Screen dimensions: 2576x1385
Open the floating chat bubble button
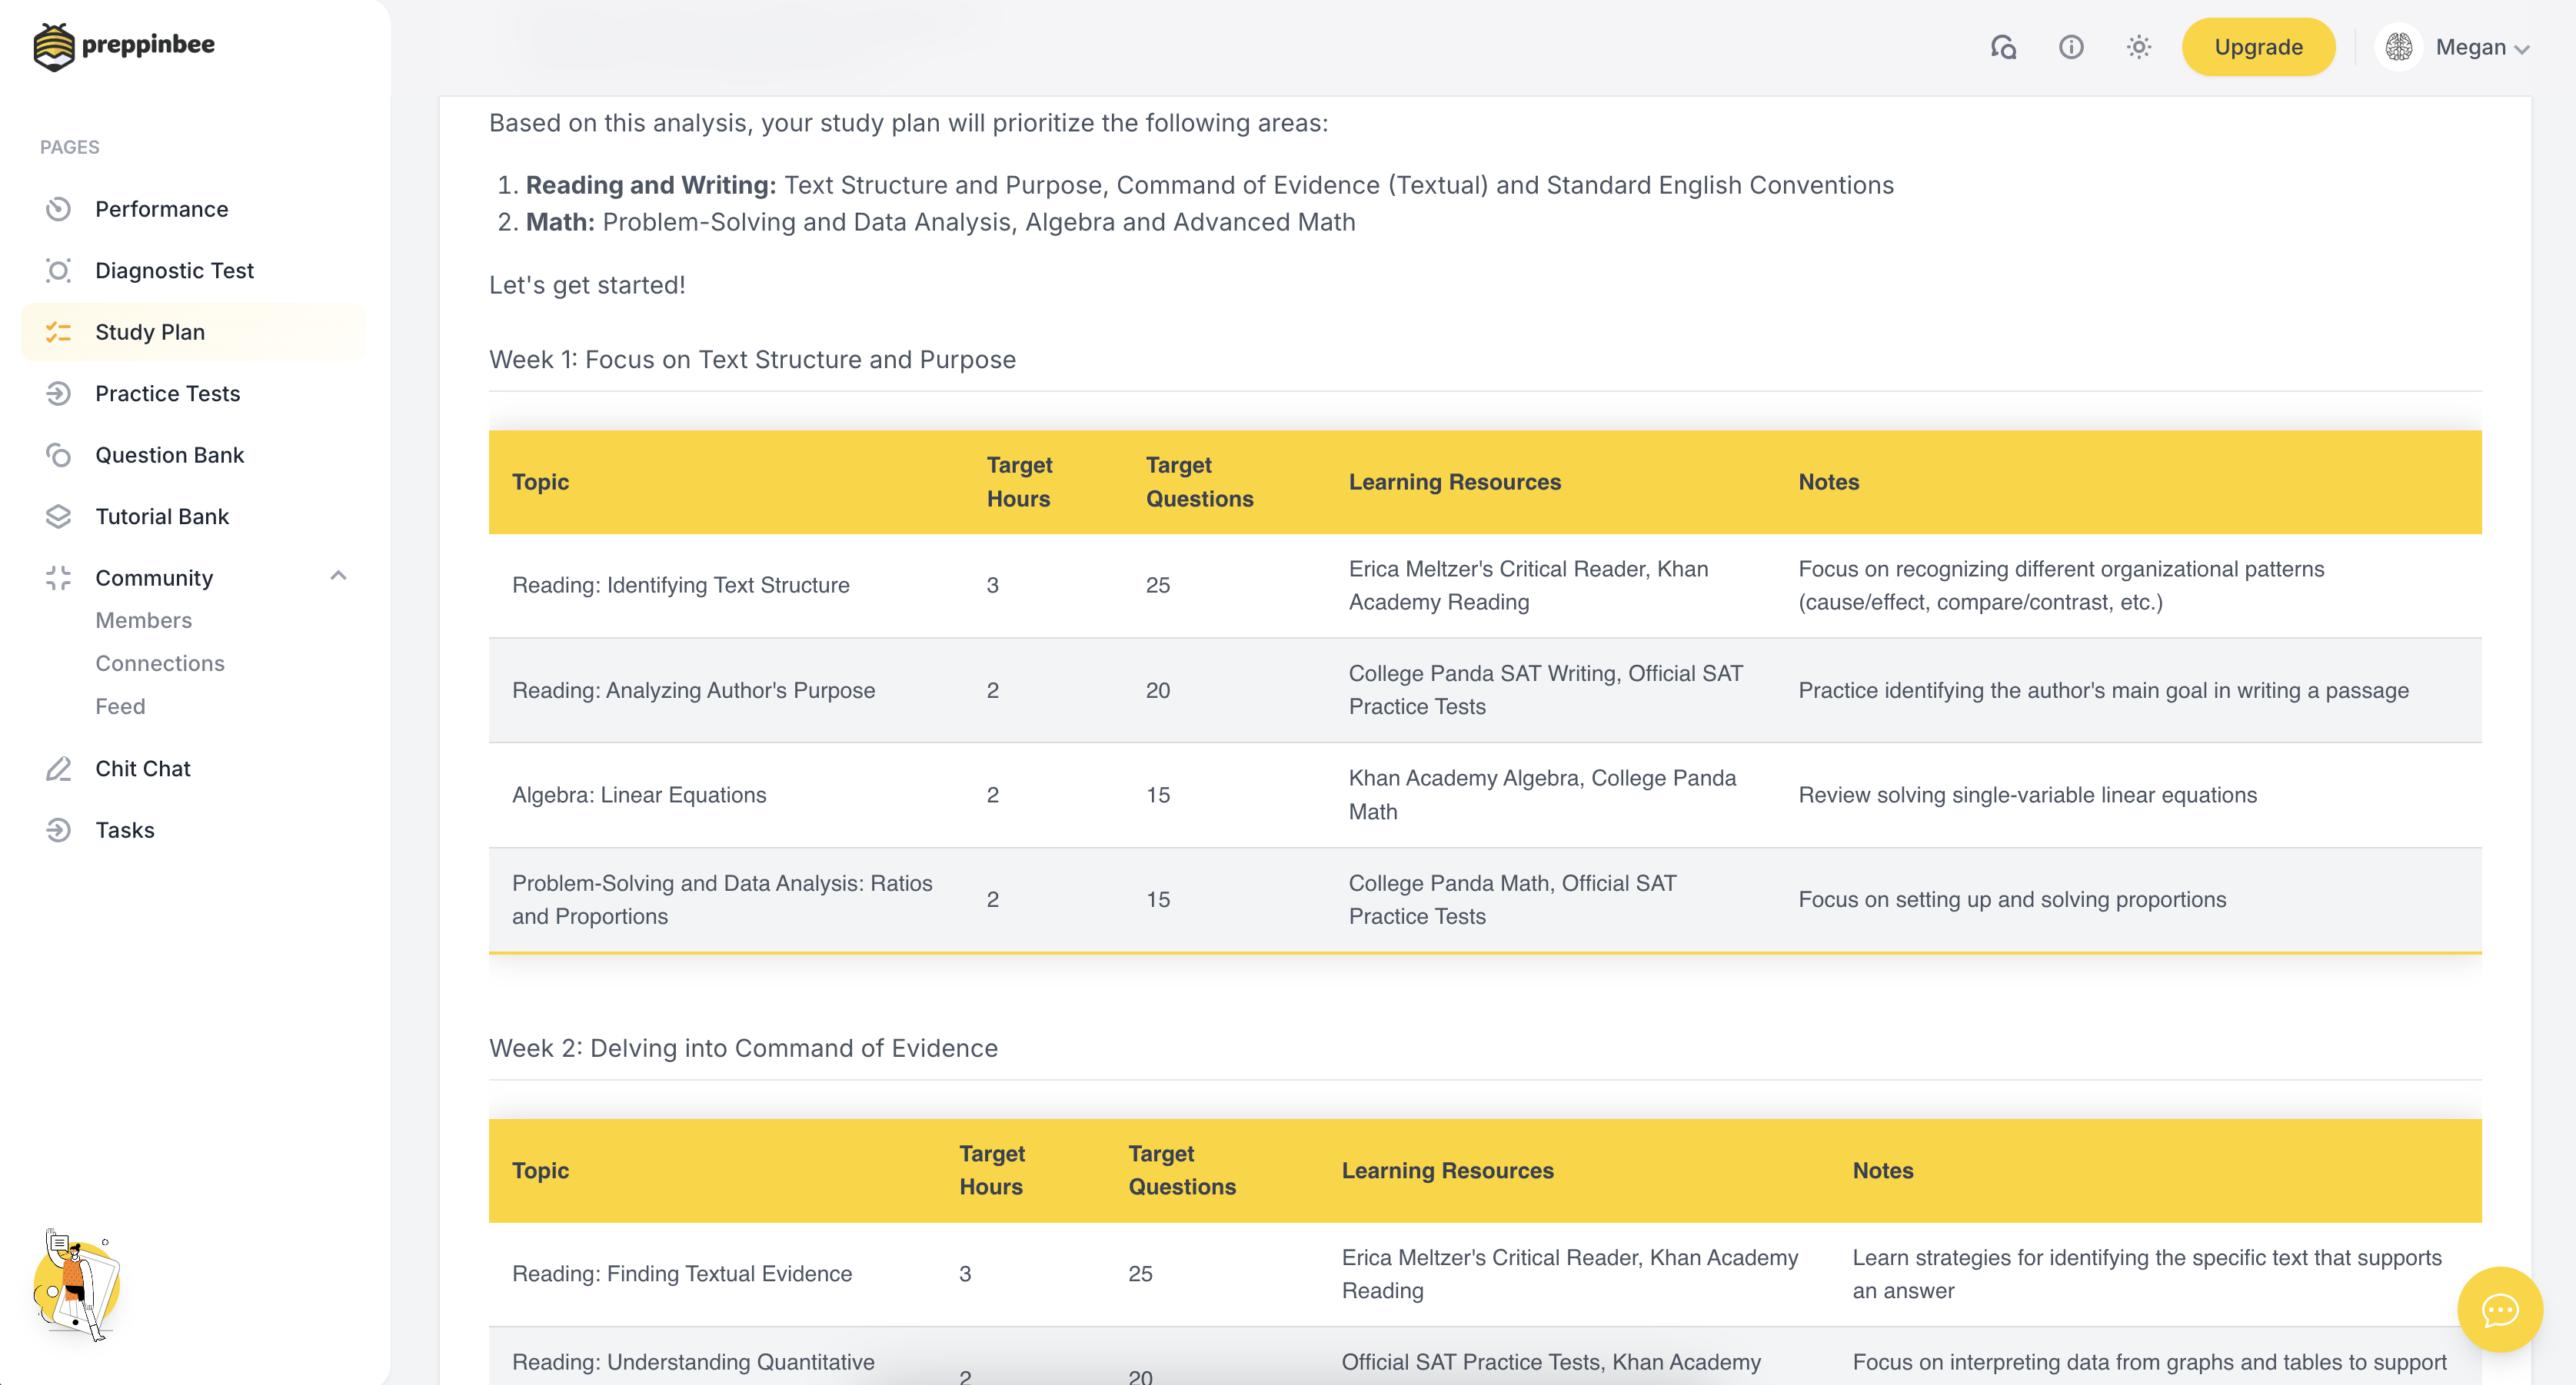2499,1309
